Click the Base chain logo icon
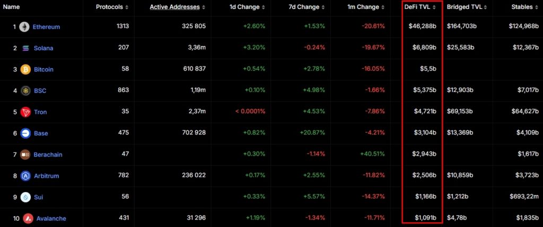 coord(25,133)
